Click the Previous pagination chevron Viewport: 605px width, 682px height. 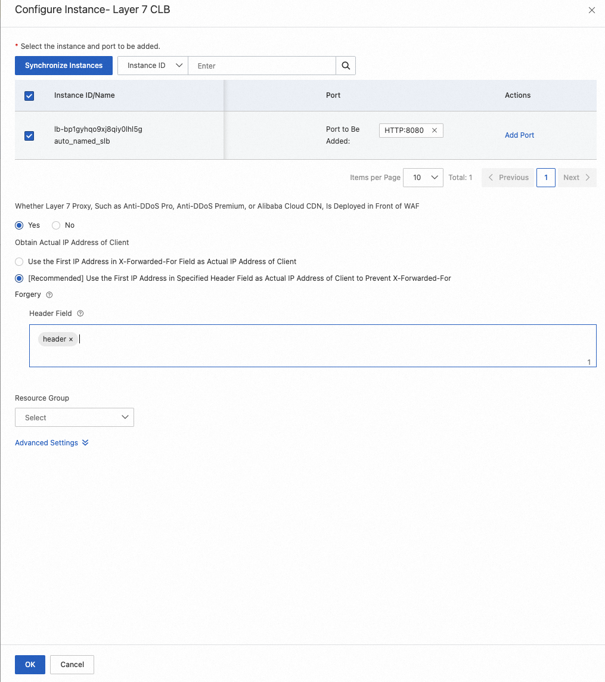tap(491, 177)
